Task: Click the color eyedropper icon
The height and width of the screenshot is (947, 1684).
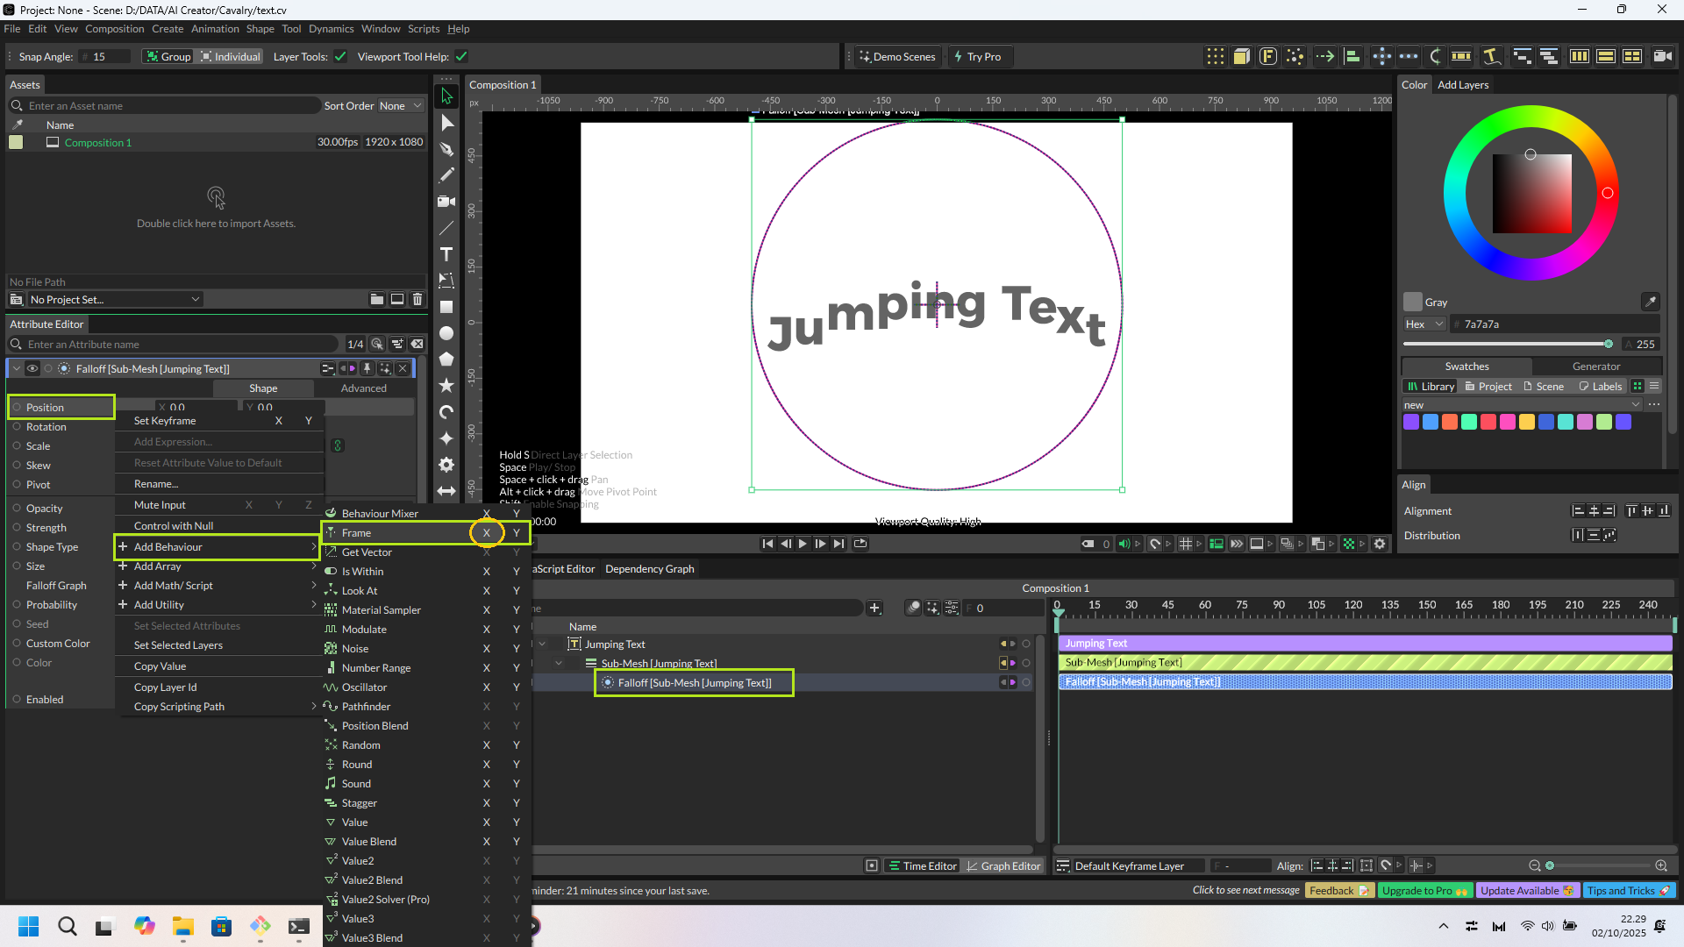Action: coord(1650,302)
